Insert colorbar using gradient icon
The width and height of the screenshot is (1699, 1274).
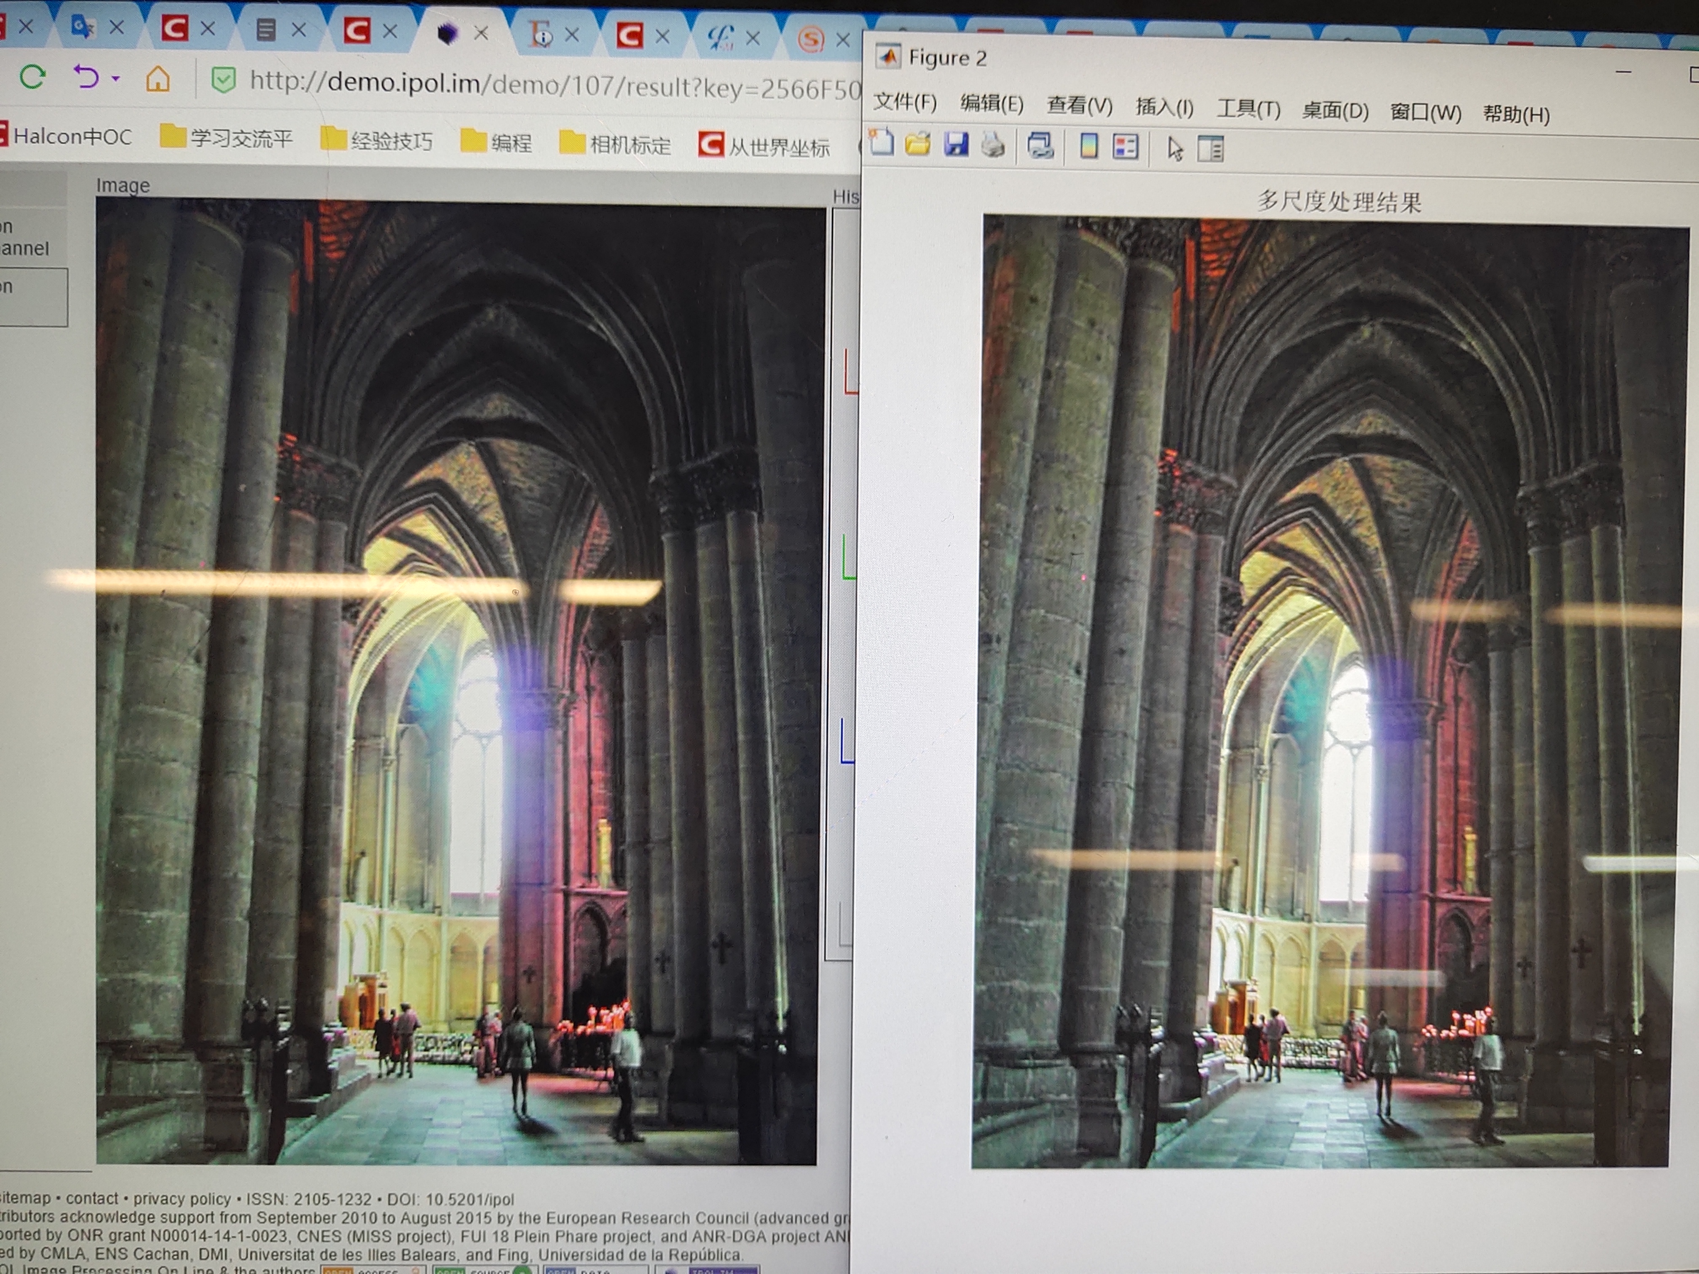(x=1088, y=147)
